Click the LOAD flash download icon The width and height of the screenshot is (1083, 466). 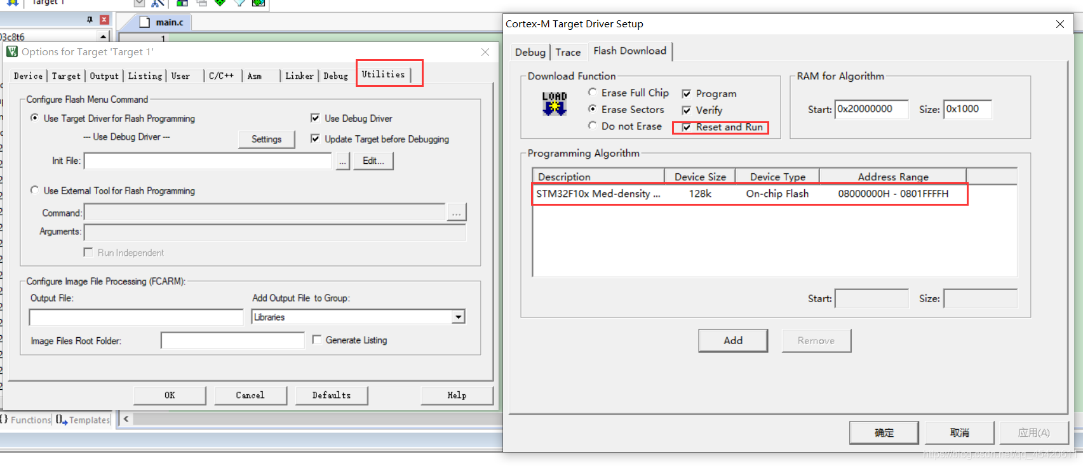point(554,103)
